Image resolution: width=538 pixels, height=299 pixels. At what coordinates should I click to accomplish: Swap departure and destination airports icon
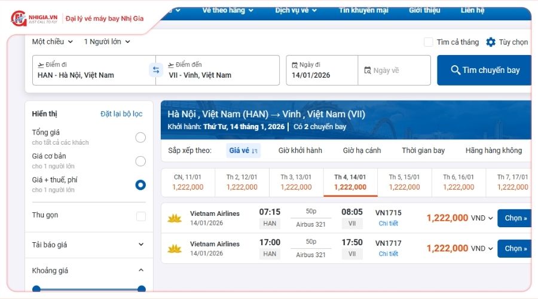tap(156, 70)
